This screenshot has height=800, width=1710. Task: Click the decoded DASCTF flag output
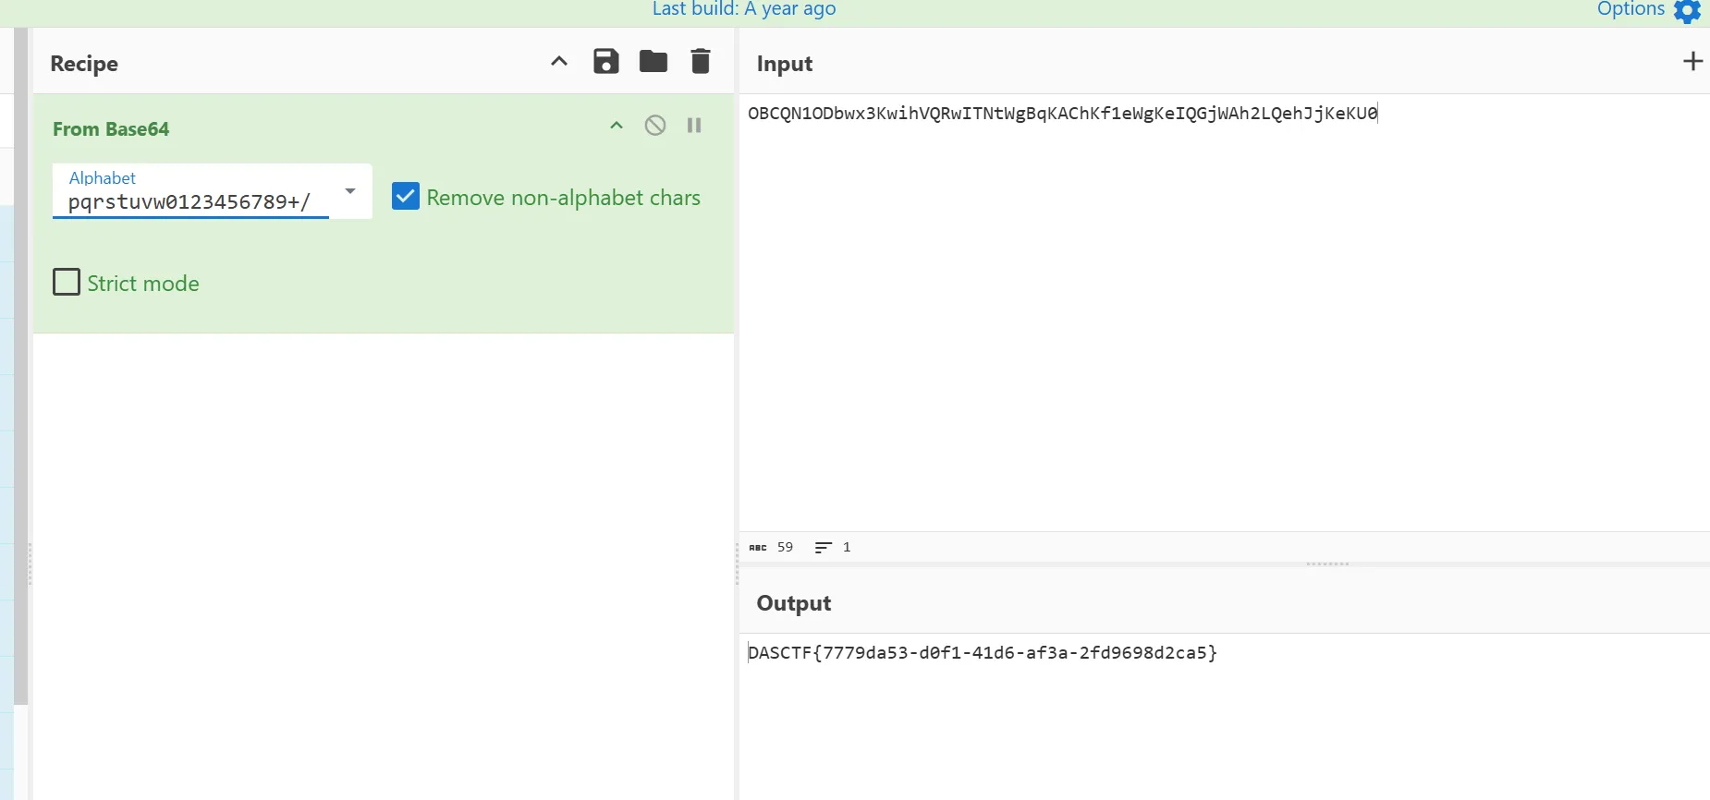(x=983, y=653)
